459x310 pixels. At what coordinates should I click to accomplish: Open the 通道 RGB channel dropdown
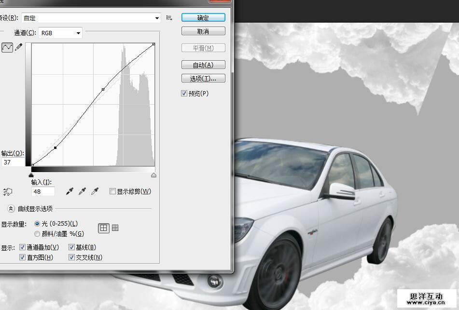pyautogui.click(x=60, y=33)
